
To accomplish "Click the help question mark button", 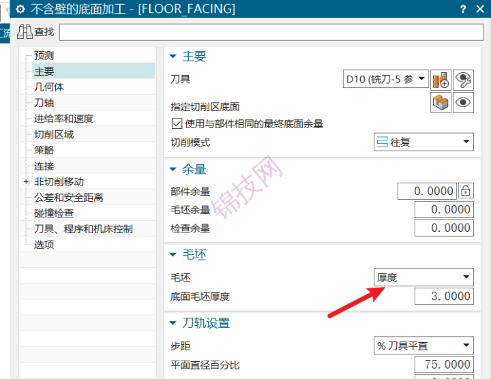I will click(463, 9).
